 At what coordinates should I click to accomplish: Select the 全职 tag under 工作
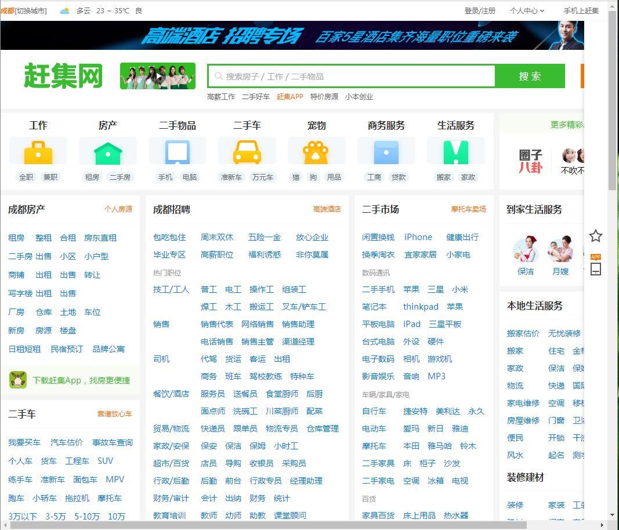pyautogui.click(x=26, y=177)
